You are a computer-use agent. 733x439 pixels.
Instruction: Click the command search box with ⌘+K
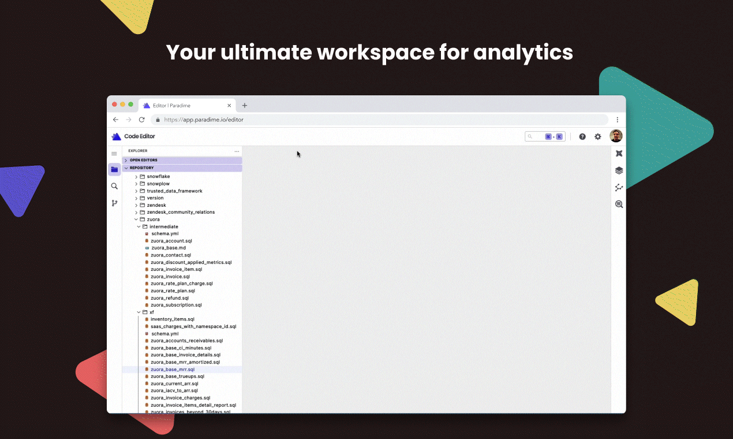pos(545,137)
